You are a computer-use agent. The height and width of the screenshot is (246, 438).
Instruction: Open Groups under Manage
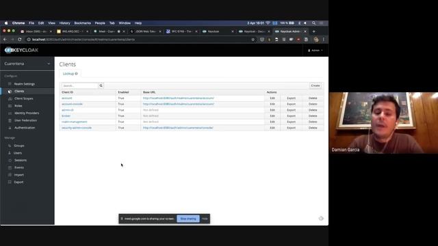19,146
